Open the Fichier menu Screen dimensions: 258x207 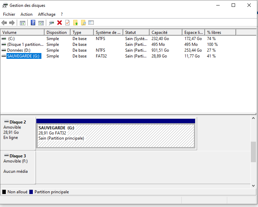coord(9,14)
